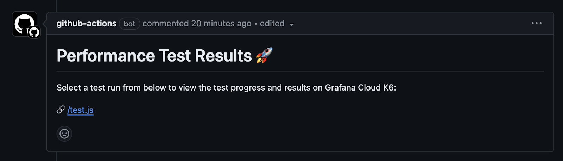Click the timeline line above the comment

[57, 5]
